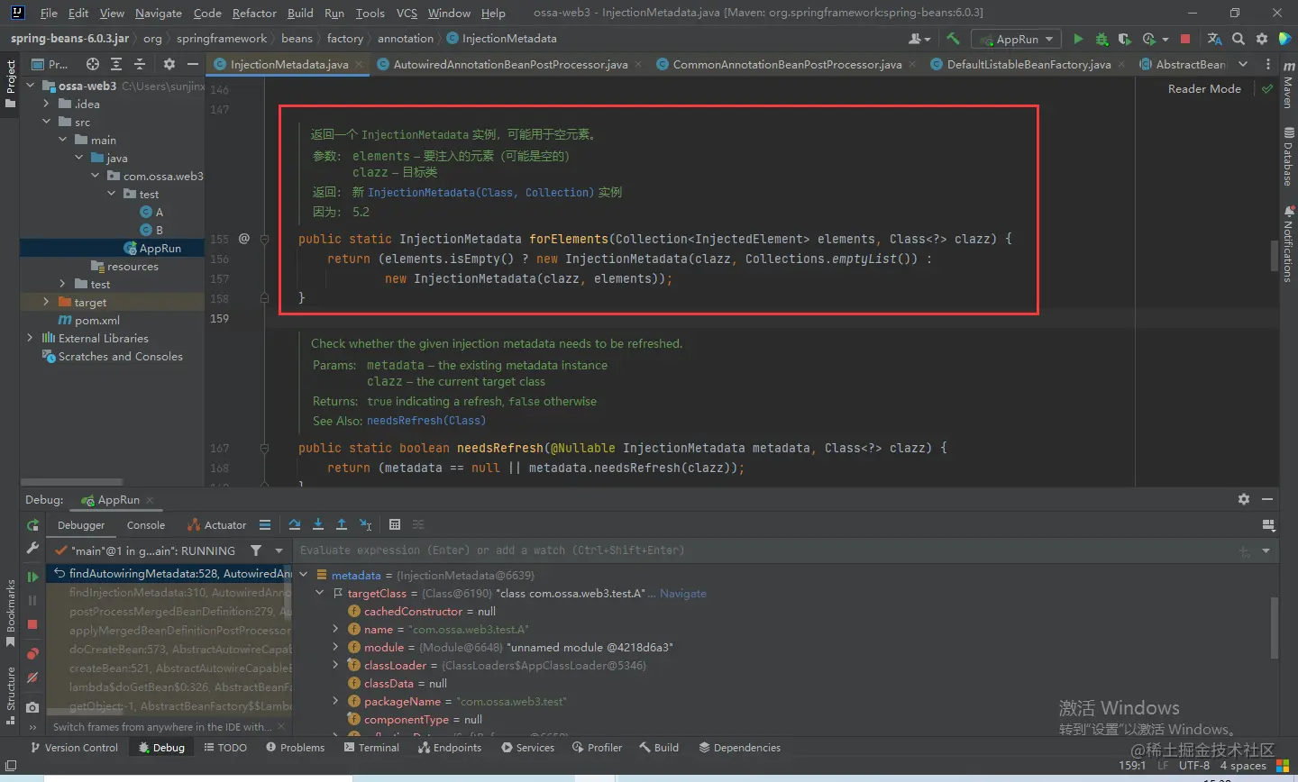The image size is (1298, 782).
Task: Open the thread selector dropdown arrow next to the filter
Action: [x=279, y=550]
